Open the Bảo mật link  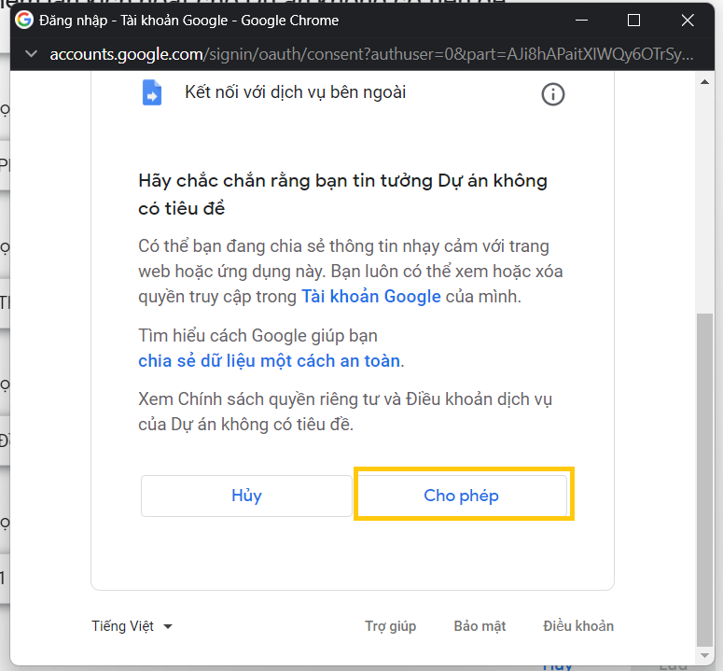pos(480,626)
